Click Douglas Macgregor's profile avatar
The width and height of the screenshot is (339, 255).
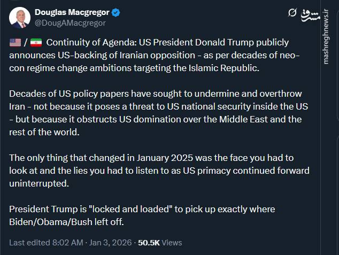pos(20,17)
